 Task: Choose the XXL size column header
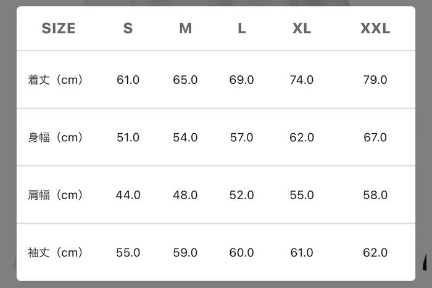(x=375, y=28)
